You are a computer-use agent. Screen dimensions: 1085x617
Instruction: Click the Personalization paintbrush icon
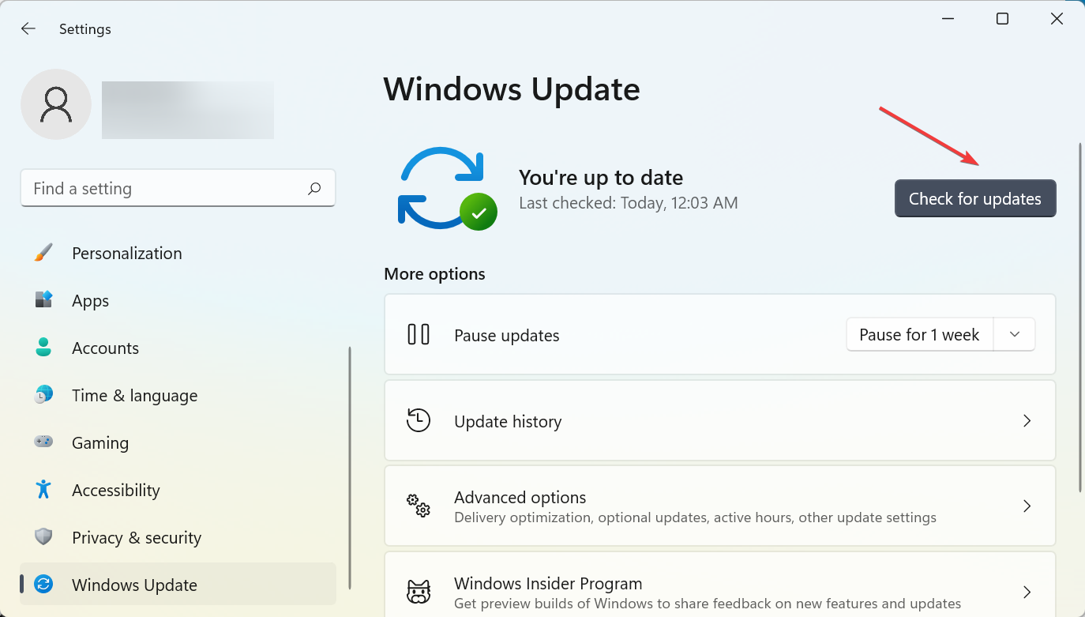tap(43, 253)
